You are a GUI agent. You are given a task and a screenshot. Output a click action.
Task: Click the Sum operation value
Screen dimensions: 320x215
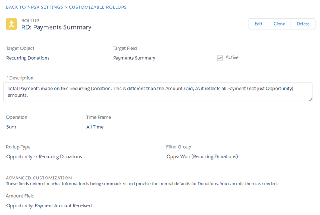[x=11, y=127]
